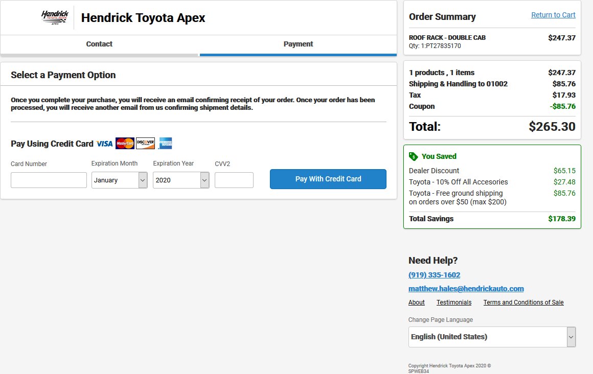The image size is (593, 374).
Task: Click the 1 products, 1 items line
Action: coord(492,72)
